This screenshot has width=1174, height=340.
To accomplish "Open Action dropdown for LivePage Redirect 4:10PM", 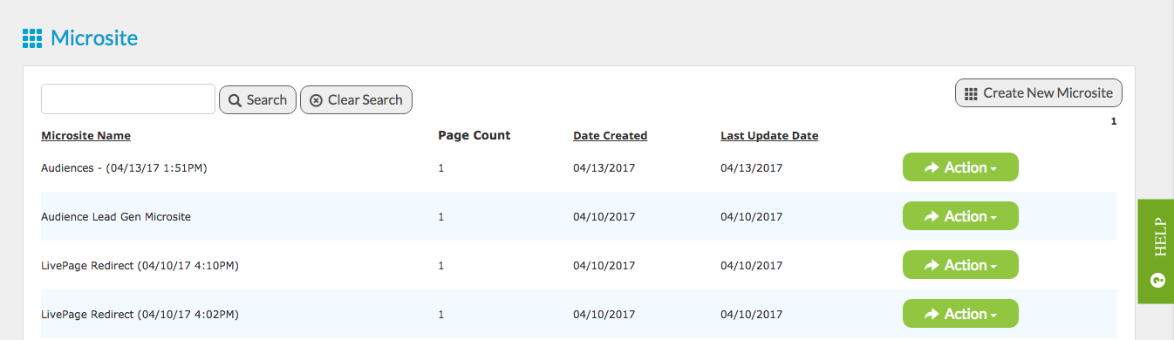I will point(960,265).
